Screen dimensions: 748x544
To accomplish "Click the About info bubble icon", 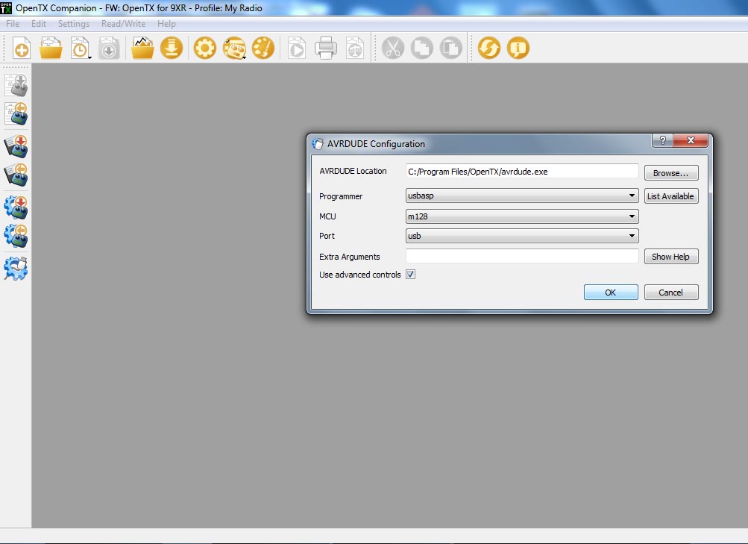I will (518, 48).
